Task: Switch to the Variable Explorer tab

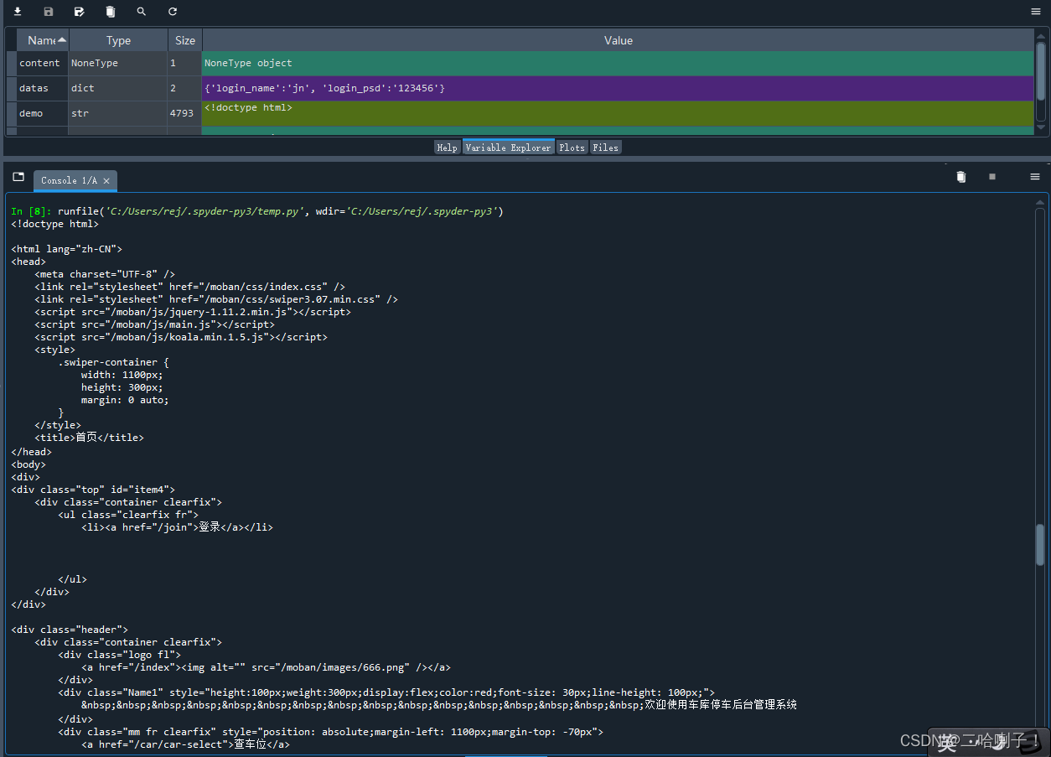Action: pos(508,148)
